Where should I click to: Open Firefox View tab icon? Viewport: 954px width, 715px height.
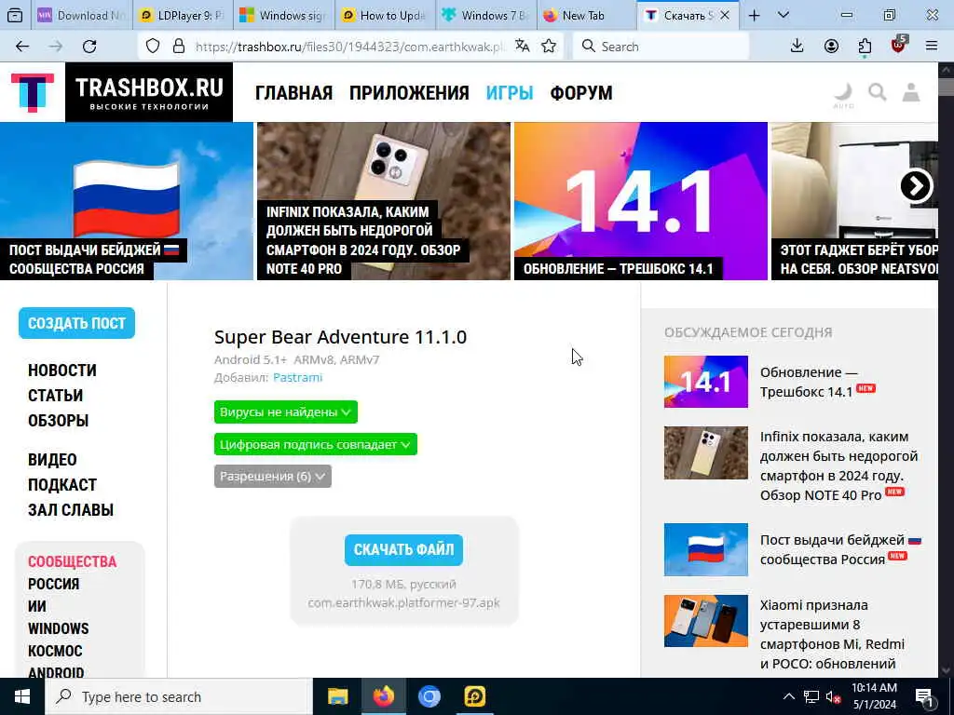(x=15, y=15)
